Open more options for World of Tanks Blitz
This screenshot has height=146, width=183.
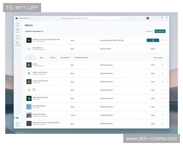click(163, 115)
